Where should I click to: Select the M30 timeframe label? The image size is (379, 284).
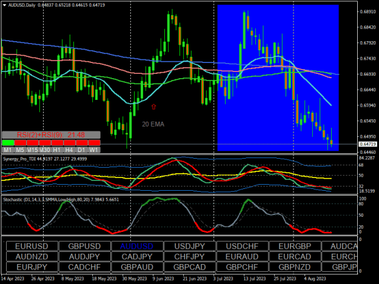click(x=45, y=150)
